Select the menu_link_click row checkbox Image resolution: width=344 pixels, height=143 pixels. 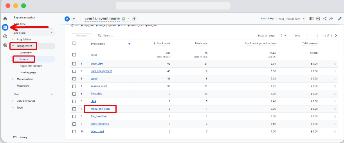(74, 109)
